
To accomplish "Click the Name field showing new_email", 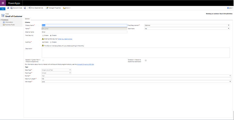I will [x=85, y=28].
